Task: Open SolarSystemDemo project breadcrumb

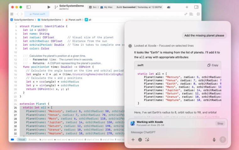Action: (x=22, y=20)
